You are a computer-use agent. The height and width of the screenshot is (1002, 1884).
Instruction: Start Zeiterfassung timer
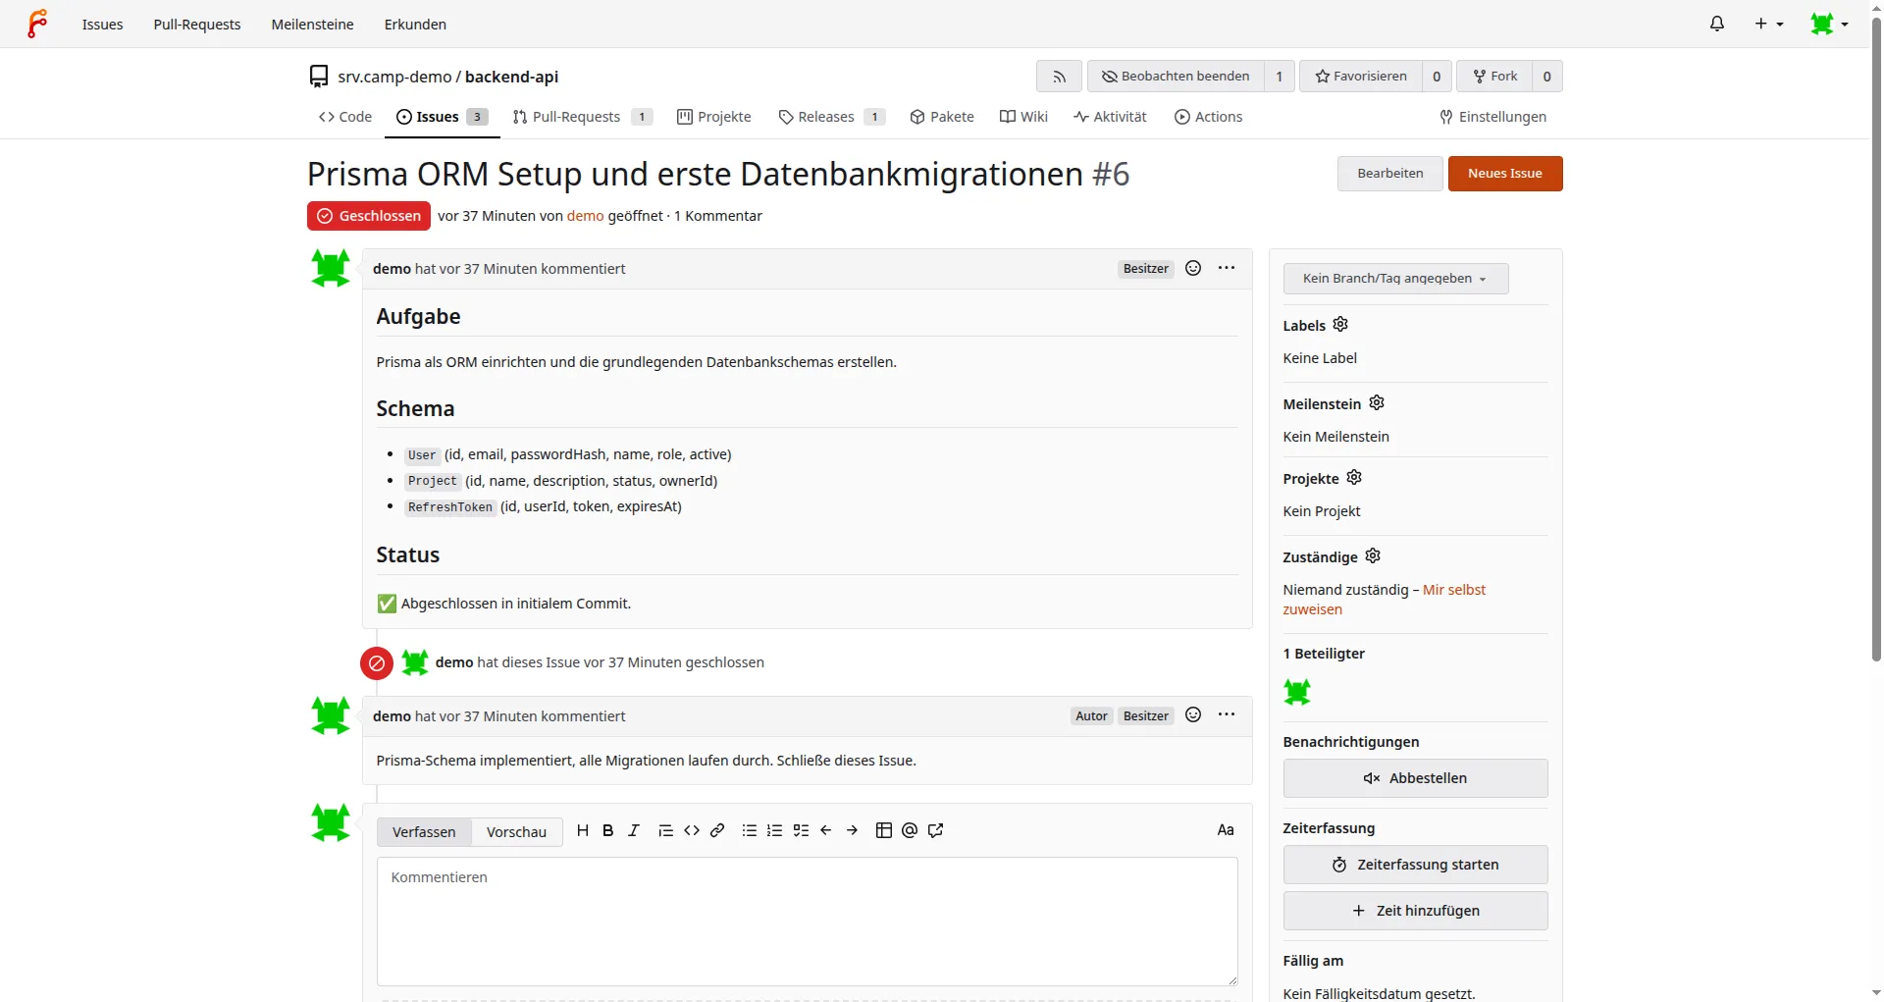coord(1415,865)
